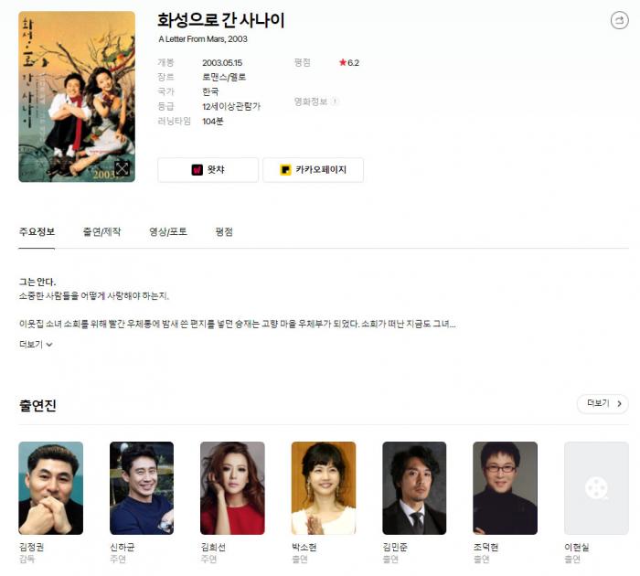
Task: Open full cast list via 더보기 button
Action: pos(603,403)
